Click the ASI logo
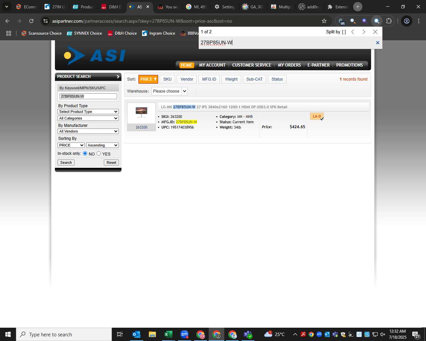 click(x=95, y=55)
